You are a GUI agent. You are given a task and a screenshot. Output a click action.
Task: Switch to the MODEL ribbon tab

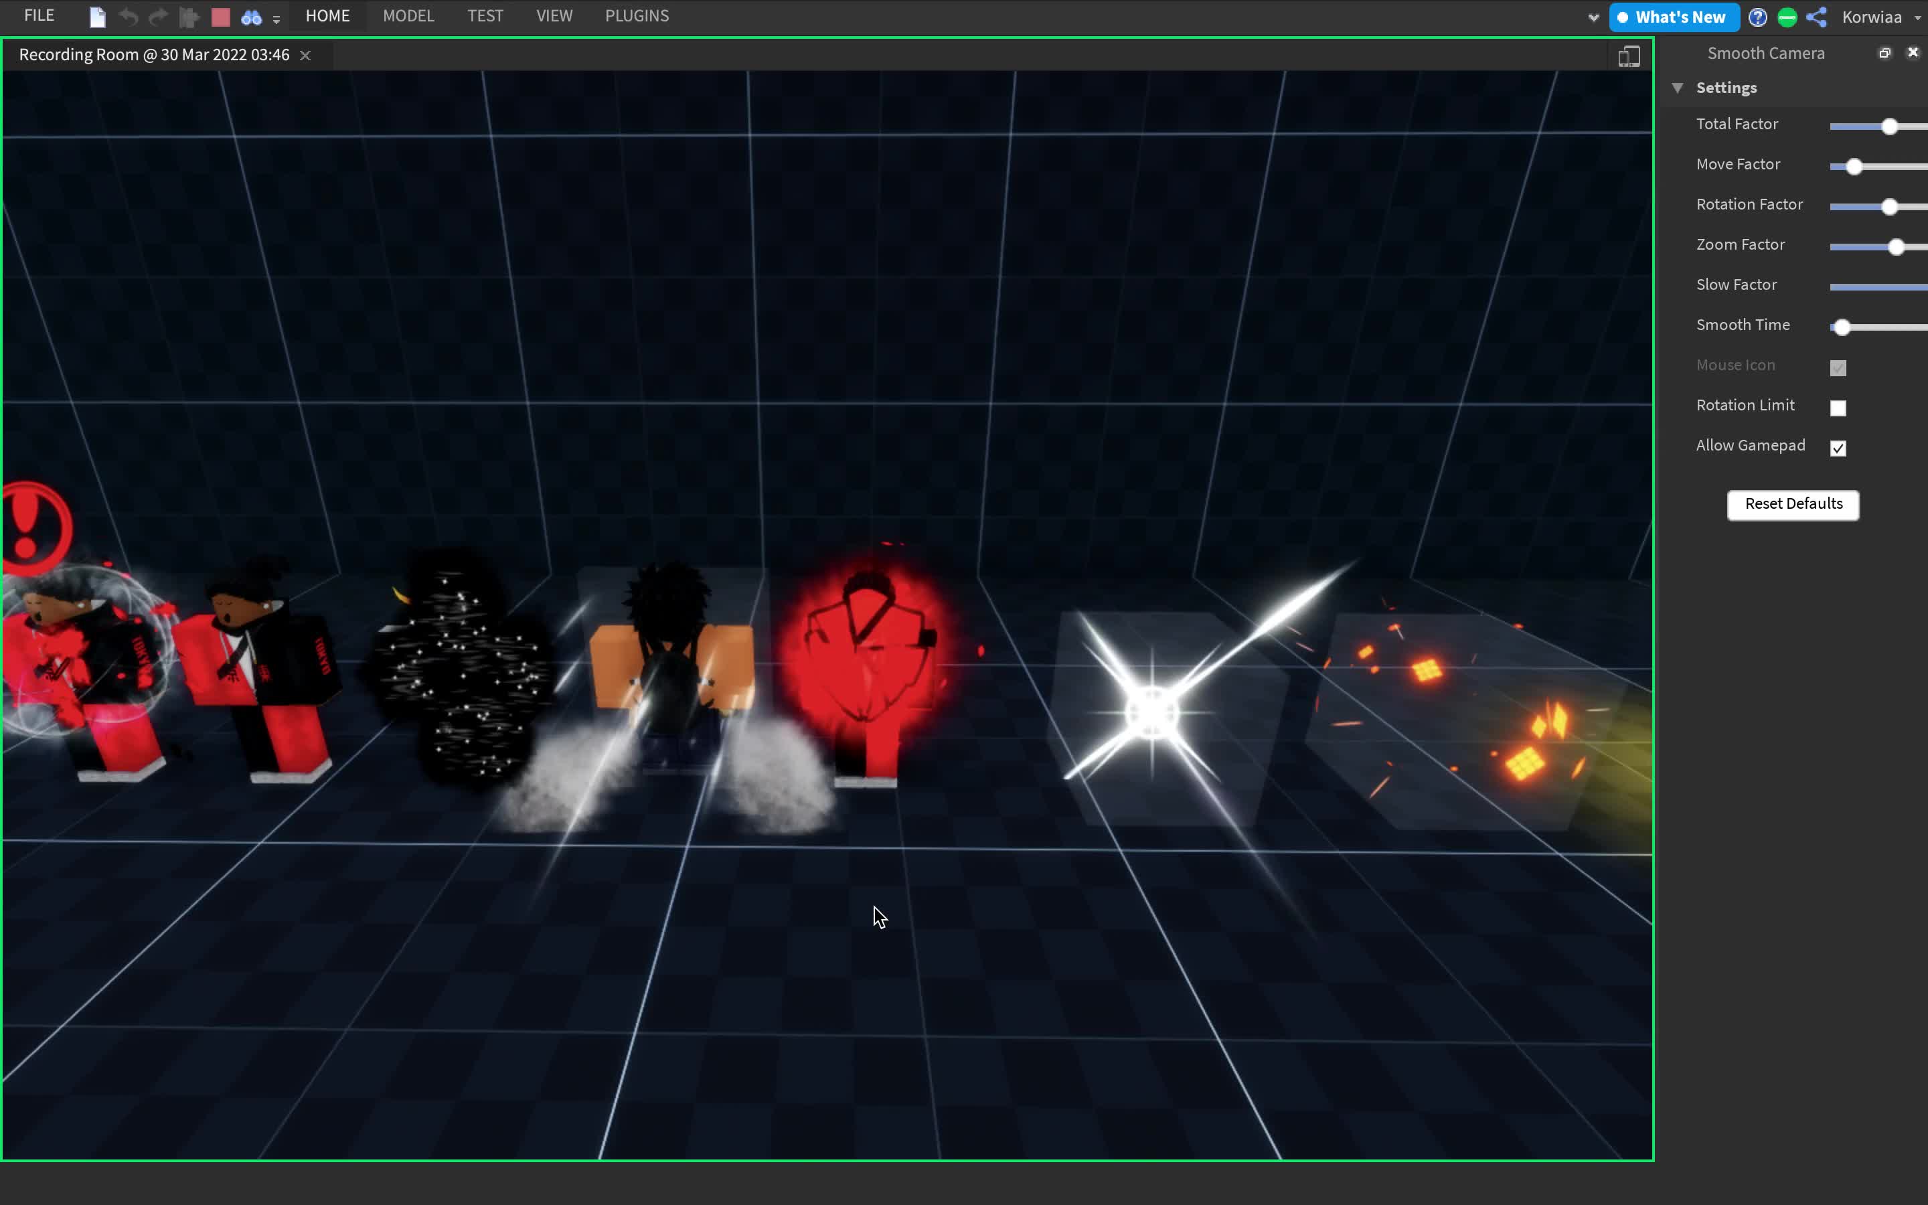point(408,16)
